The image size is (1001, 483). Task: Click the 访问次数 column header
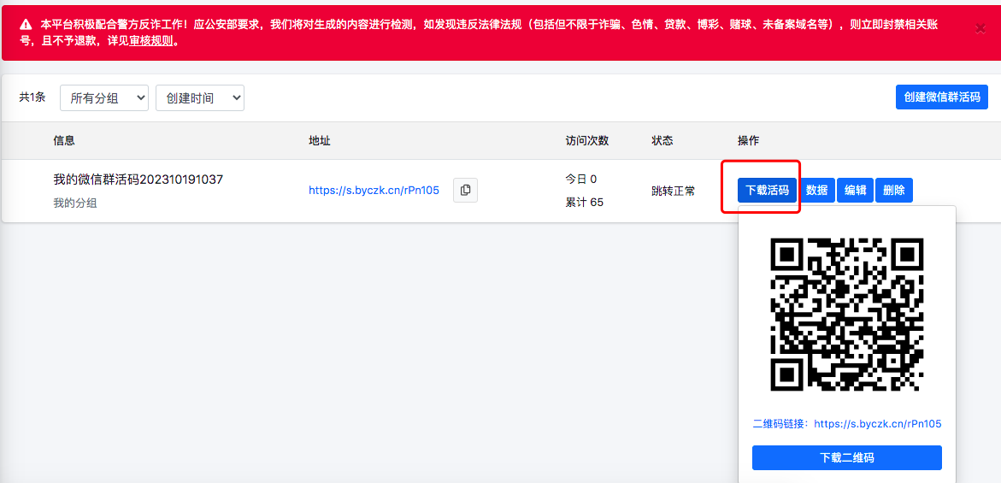pos(586,140)
